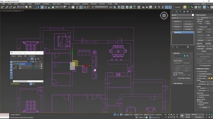Open the Graph Editors menu
This screenshot has height=119, width=213.
point(57,4)
